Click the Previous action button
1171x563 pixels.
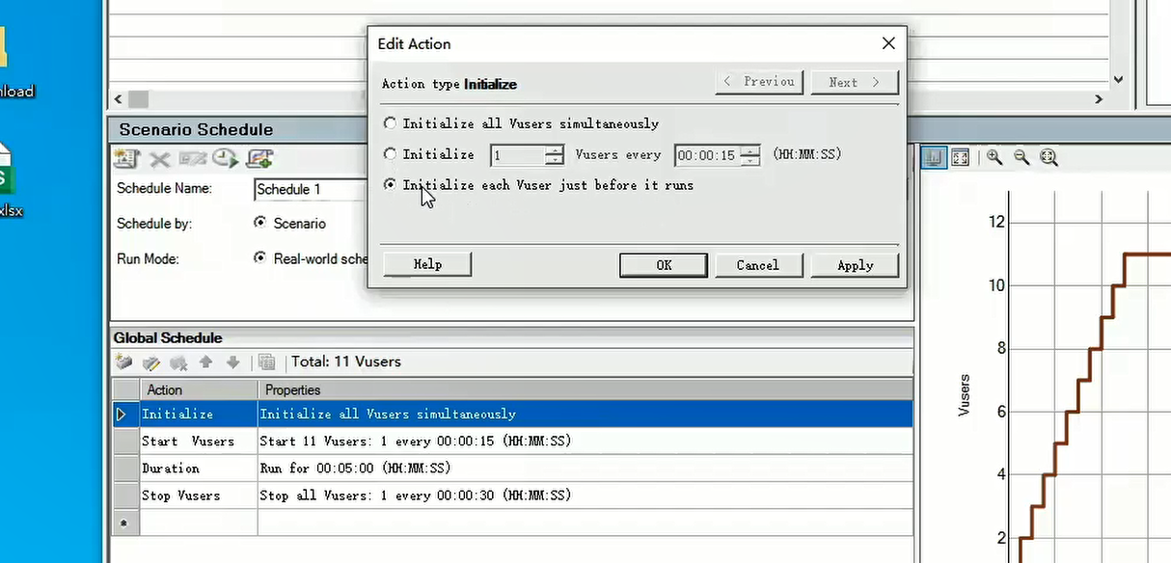(759, 82)
